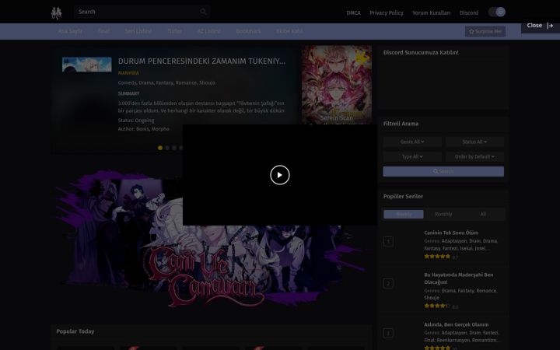
Task: Open Caninin Tek Sonu Ölüm series
Action: click(450, 233)
